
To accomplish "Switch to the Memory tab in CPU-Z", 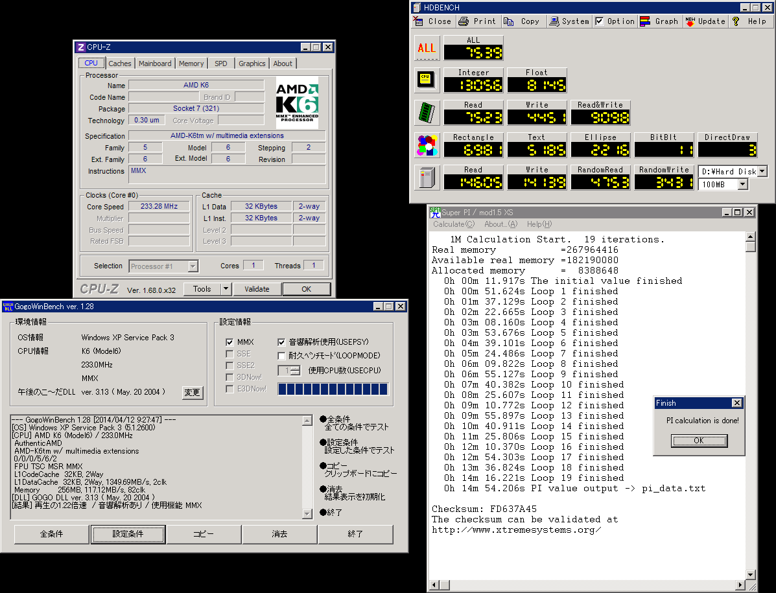I will 191,64.
